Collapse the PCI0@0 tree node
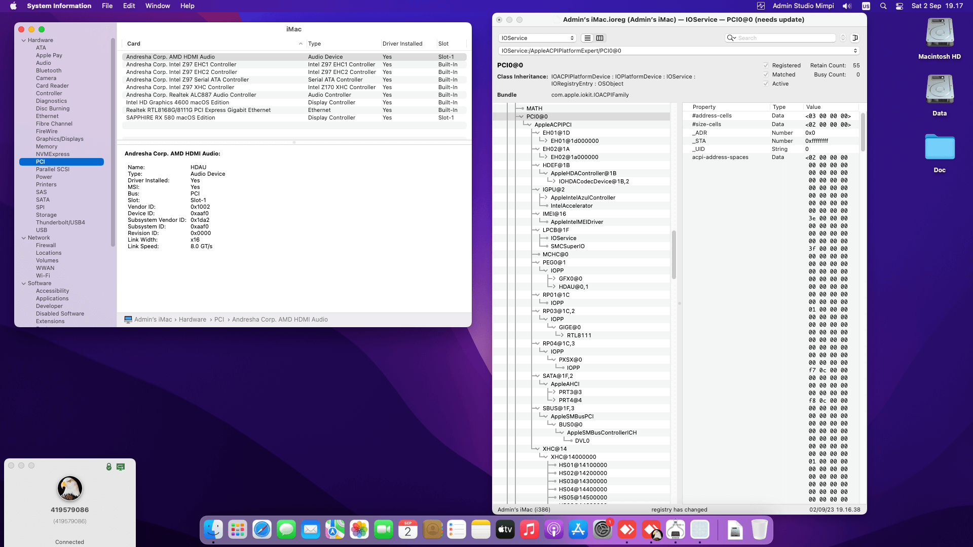The image size is (973, 547). pyautogui.click(x=520, y=116)
